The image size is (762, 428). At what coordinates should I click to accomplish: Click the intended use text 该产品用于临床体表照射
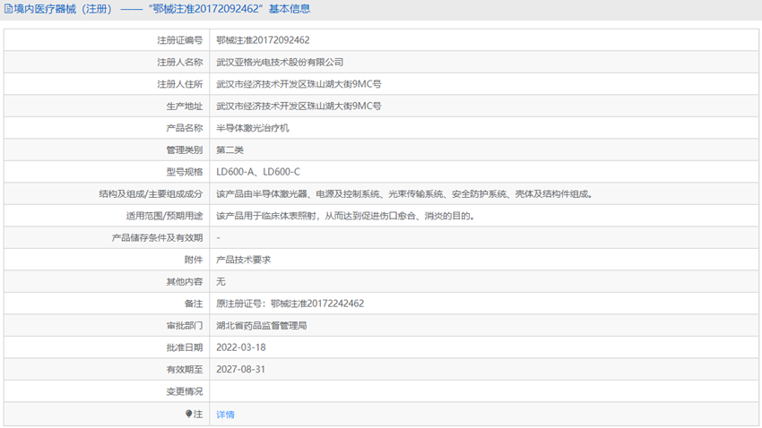point(345,216)
